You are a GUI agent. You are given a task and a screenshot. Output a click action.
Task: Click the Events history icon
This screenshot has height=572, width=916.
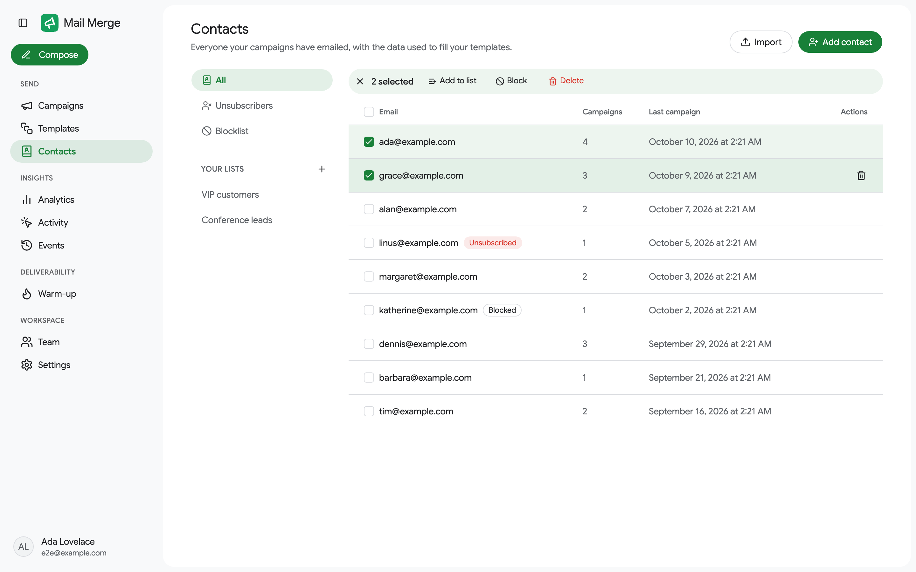point(26,246)
